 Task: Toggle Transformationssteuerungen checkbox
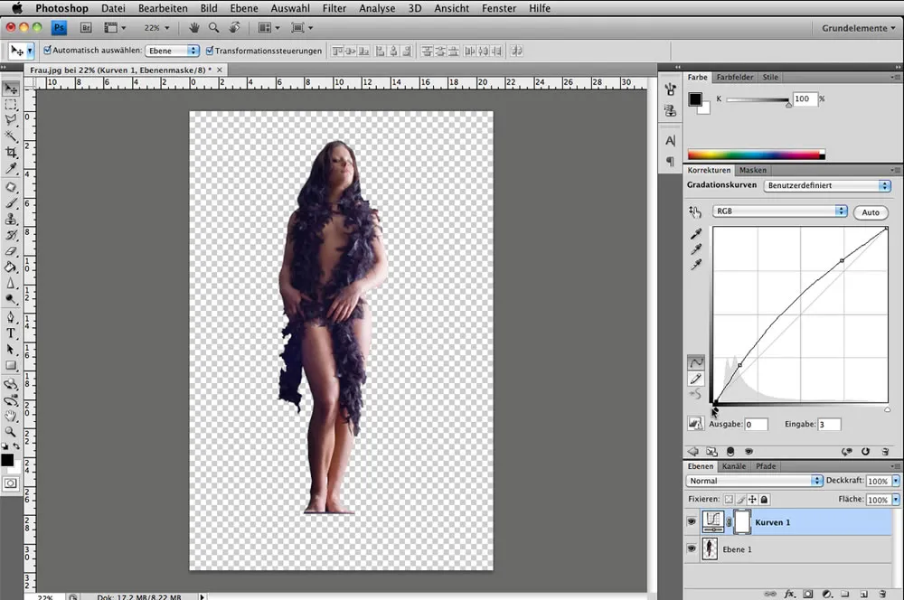point(211,51)
